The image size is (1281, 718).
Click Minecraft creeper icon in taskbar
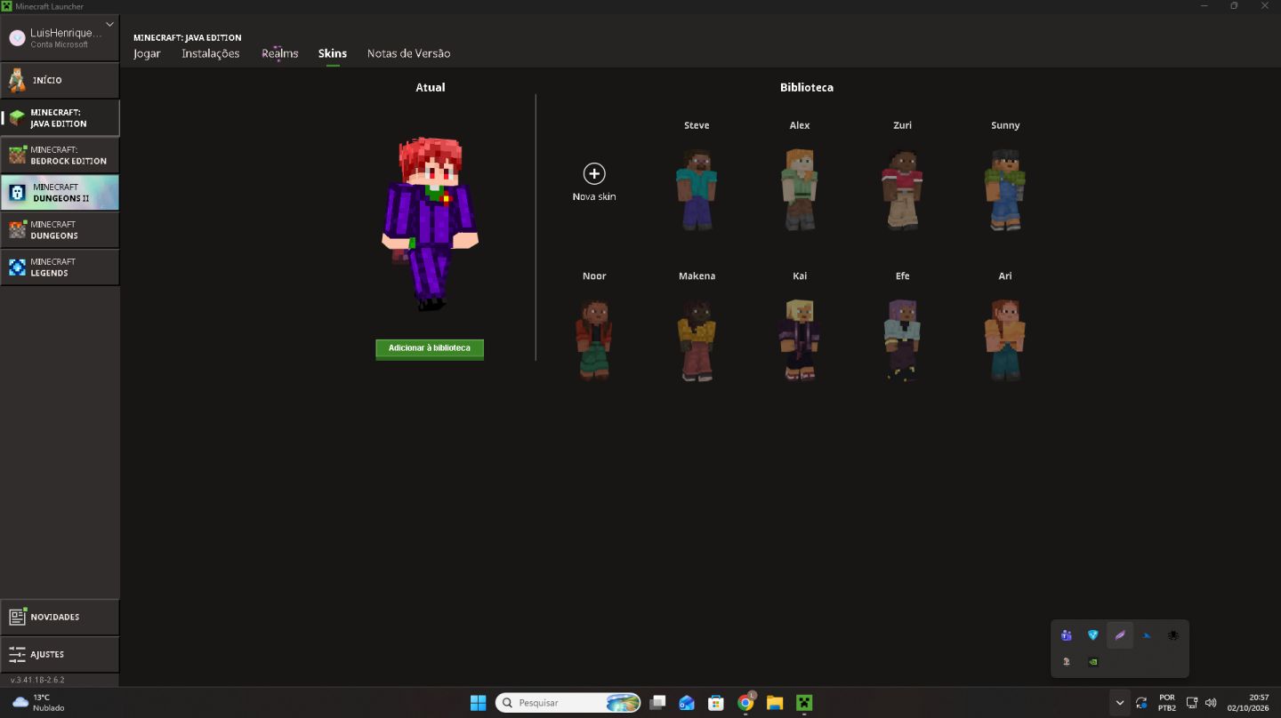coord(804,703)
